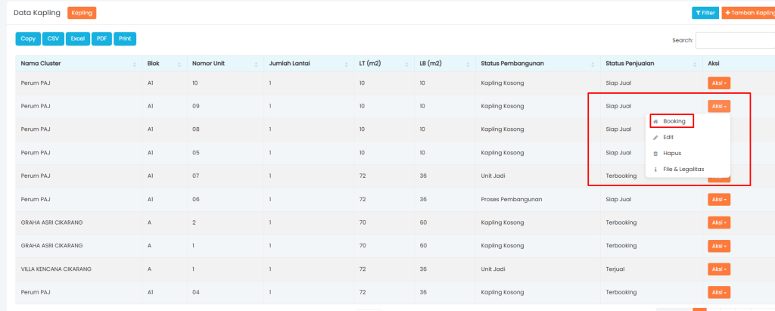This screenshot has height=311, width=775.
Task: Open Aksi dropdown for Villa Kencana Cikarang
Action: click(718, 269)
